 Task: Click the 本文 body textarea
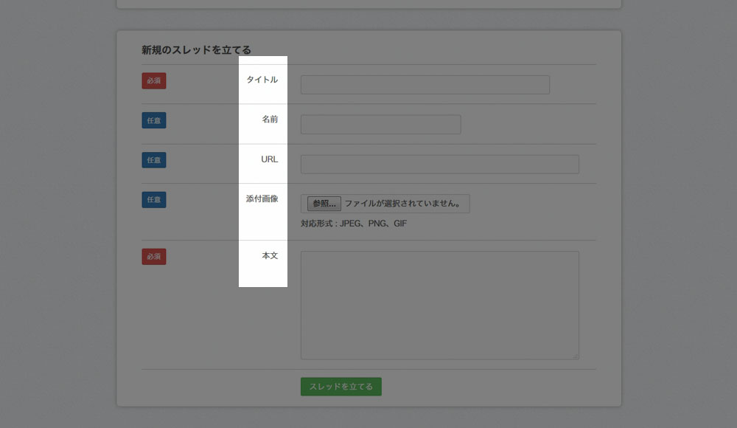click(x=439, y=305)
